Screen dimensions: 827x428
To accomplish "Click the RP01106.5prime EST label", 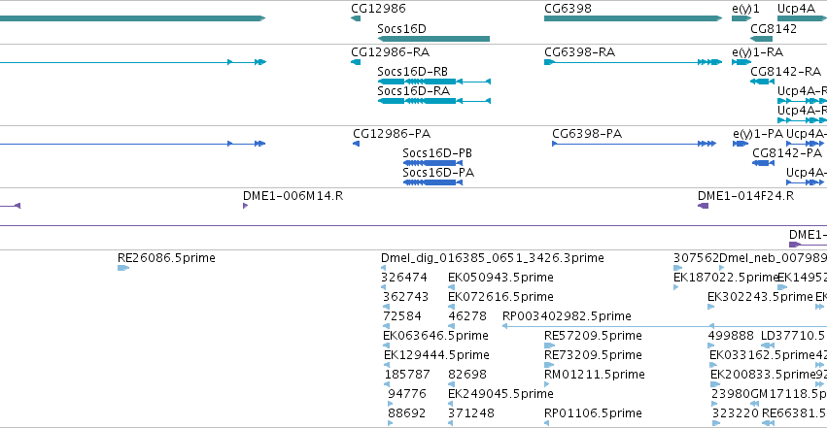I will click(593, 413).
